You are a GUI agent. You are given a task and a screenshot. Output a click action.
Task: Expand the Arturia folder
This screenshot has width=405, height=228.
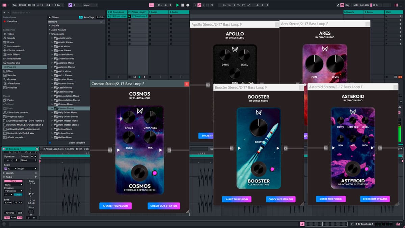(50, 26)
